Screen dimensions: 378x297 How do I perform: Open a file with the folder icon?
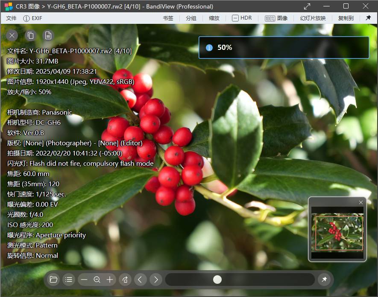pos(53,280)
